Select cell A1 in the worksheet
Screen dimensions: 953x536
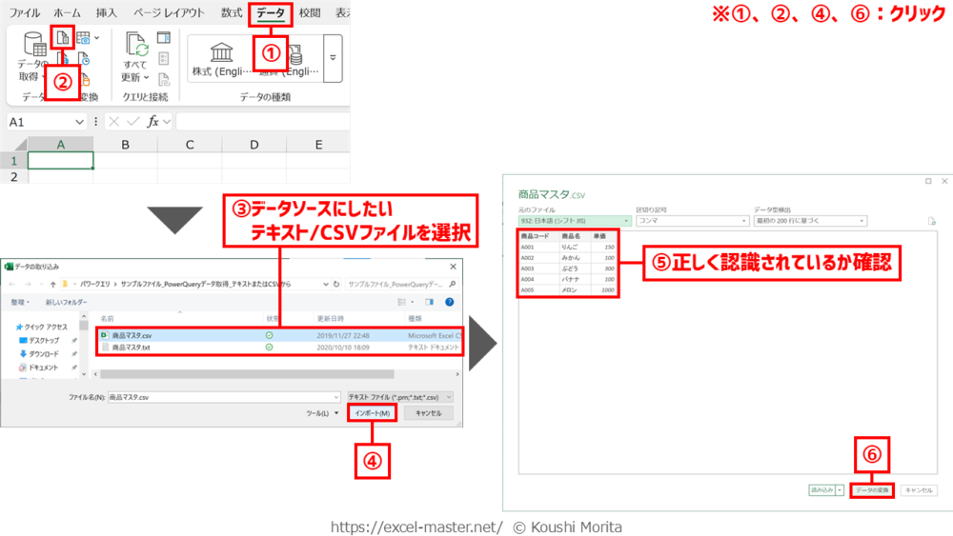(61, 160)
